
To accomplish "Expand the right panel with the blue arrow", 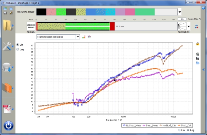I will (x=204, y=69).
